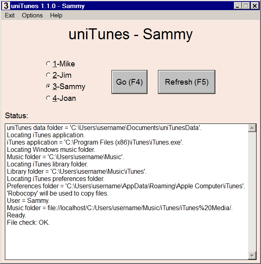Click the 'Locating iTunes library folder.' line
Screen dimensions: 261x264
coord(47,164)
